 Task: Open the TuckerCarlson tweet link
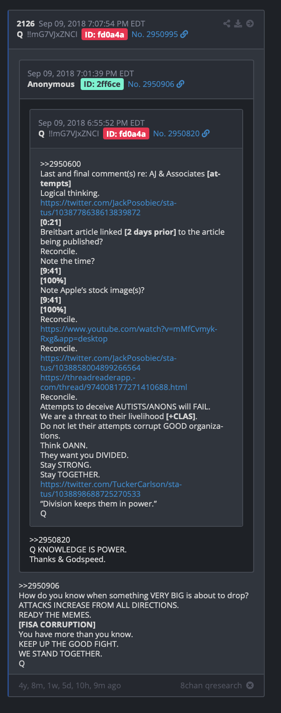click(111, 489)
